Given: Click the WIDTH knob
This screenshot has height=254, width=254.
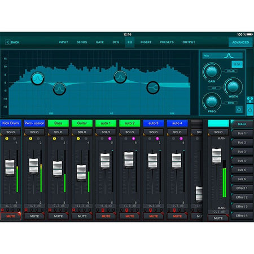Looking at the screenshot, I should [x=233, y=87].
